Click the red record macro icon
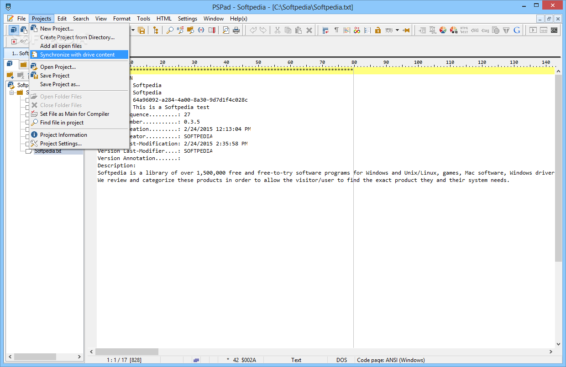The image size is (566, 367). [x=14, y=41]
